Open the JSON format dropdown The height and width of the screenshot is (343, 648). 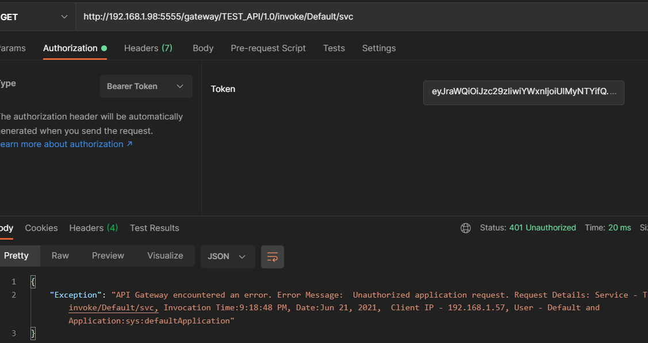click(x=227, y=256)
